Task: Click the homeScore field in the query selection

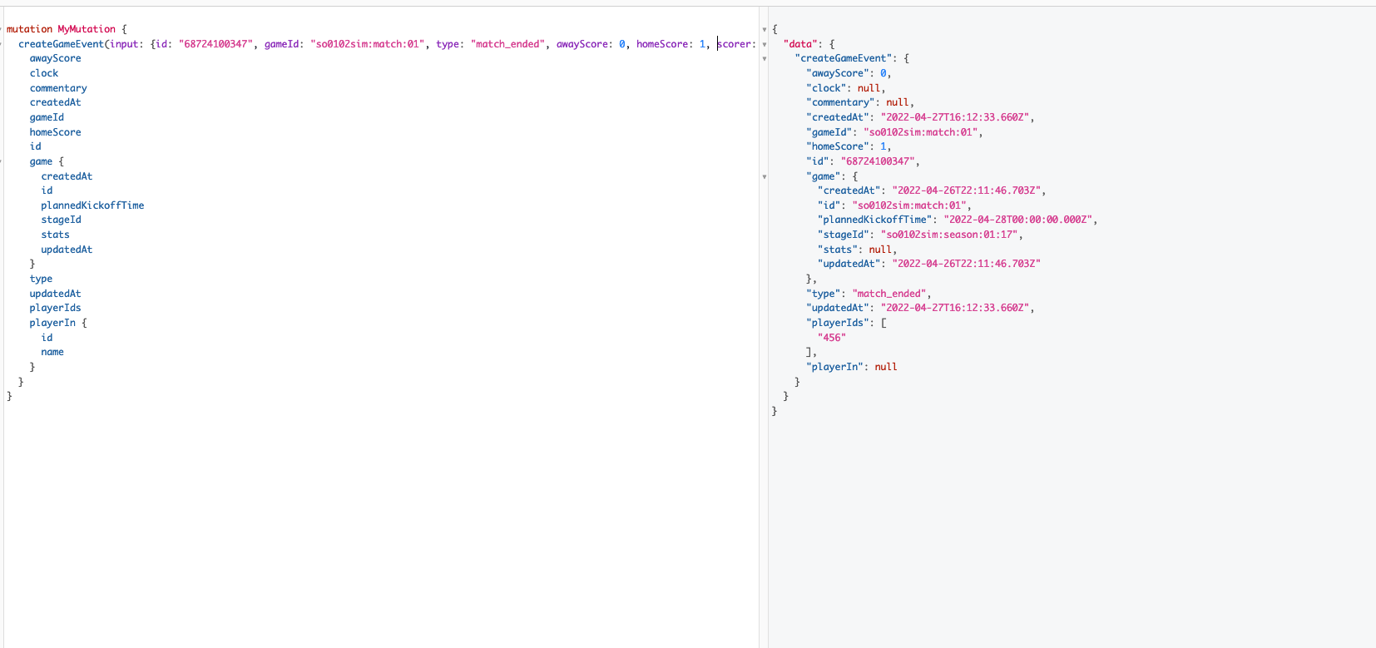Action: (x=56, y=132)
